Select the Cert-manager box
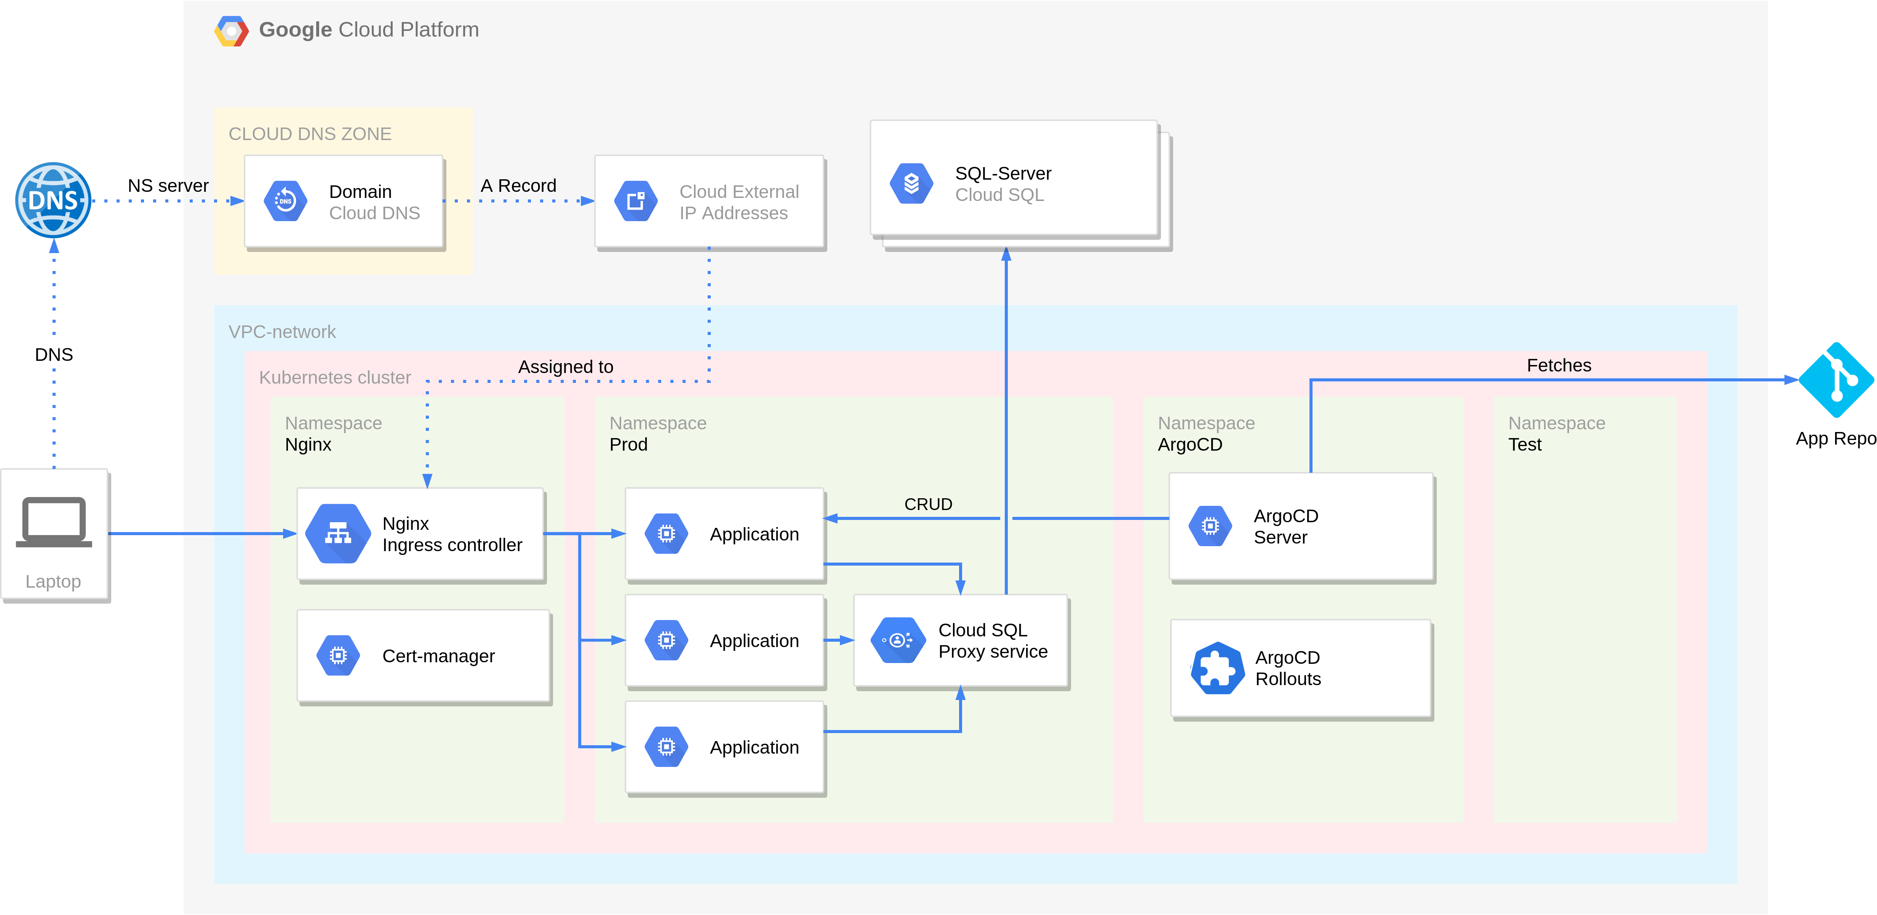This screenshot has width=1877, height=915. [423, 656]
